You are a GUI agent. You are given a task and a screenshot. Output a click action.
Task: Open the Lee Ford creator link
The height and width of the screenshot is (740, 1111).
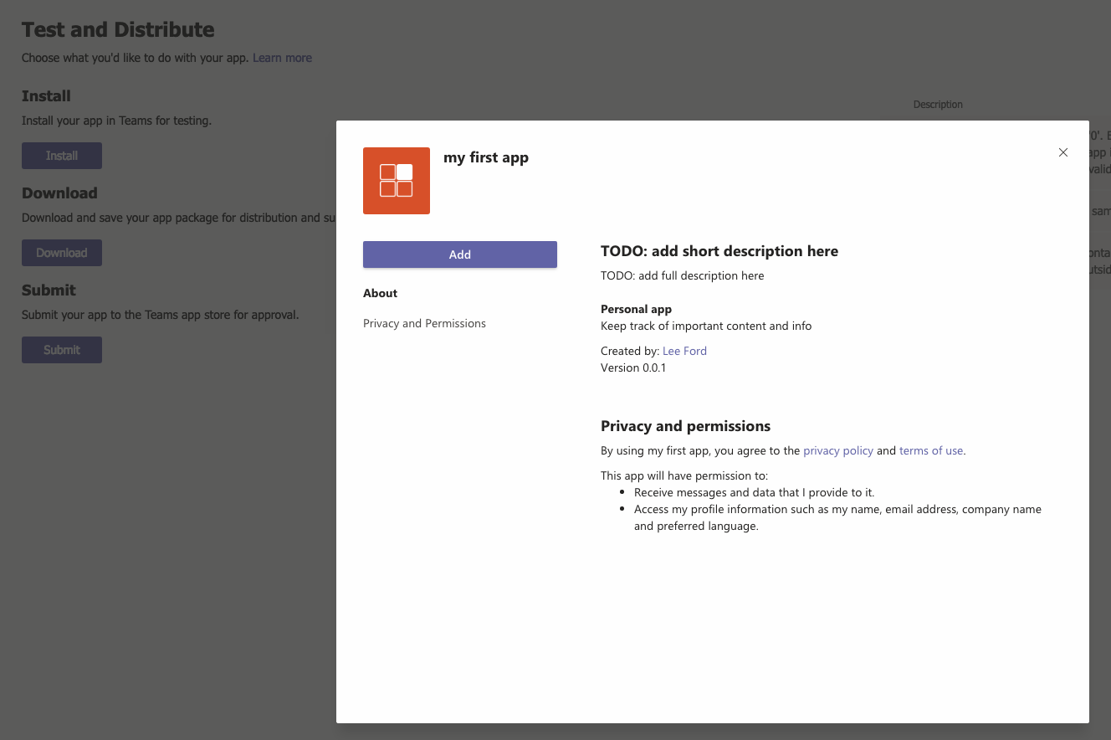[684, 351]
